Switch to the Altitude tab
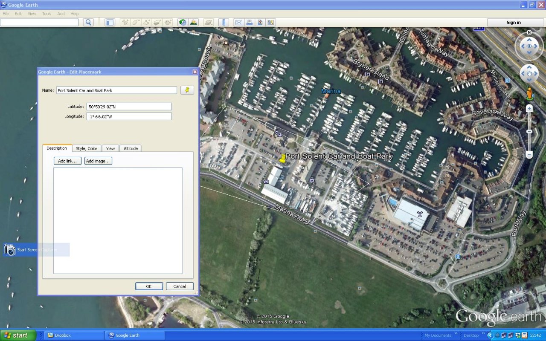 point(131,148)
